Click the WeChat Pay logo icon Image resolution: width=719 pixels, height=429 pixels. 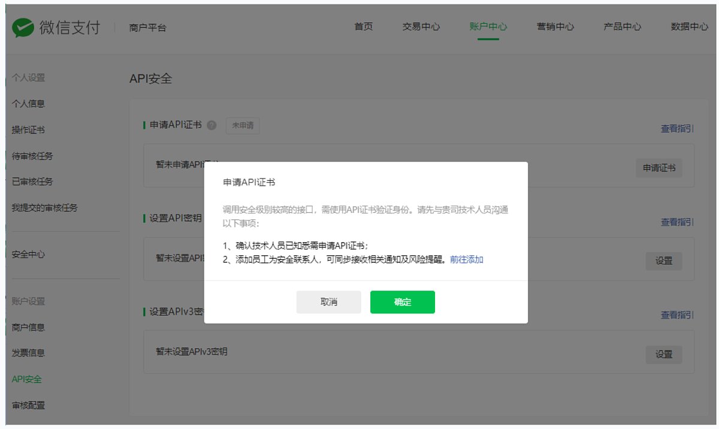click(x=22, y=28)
